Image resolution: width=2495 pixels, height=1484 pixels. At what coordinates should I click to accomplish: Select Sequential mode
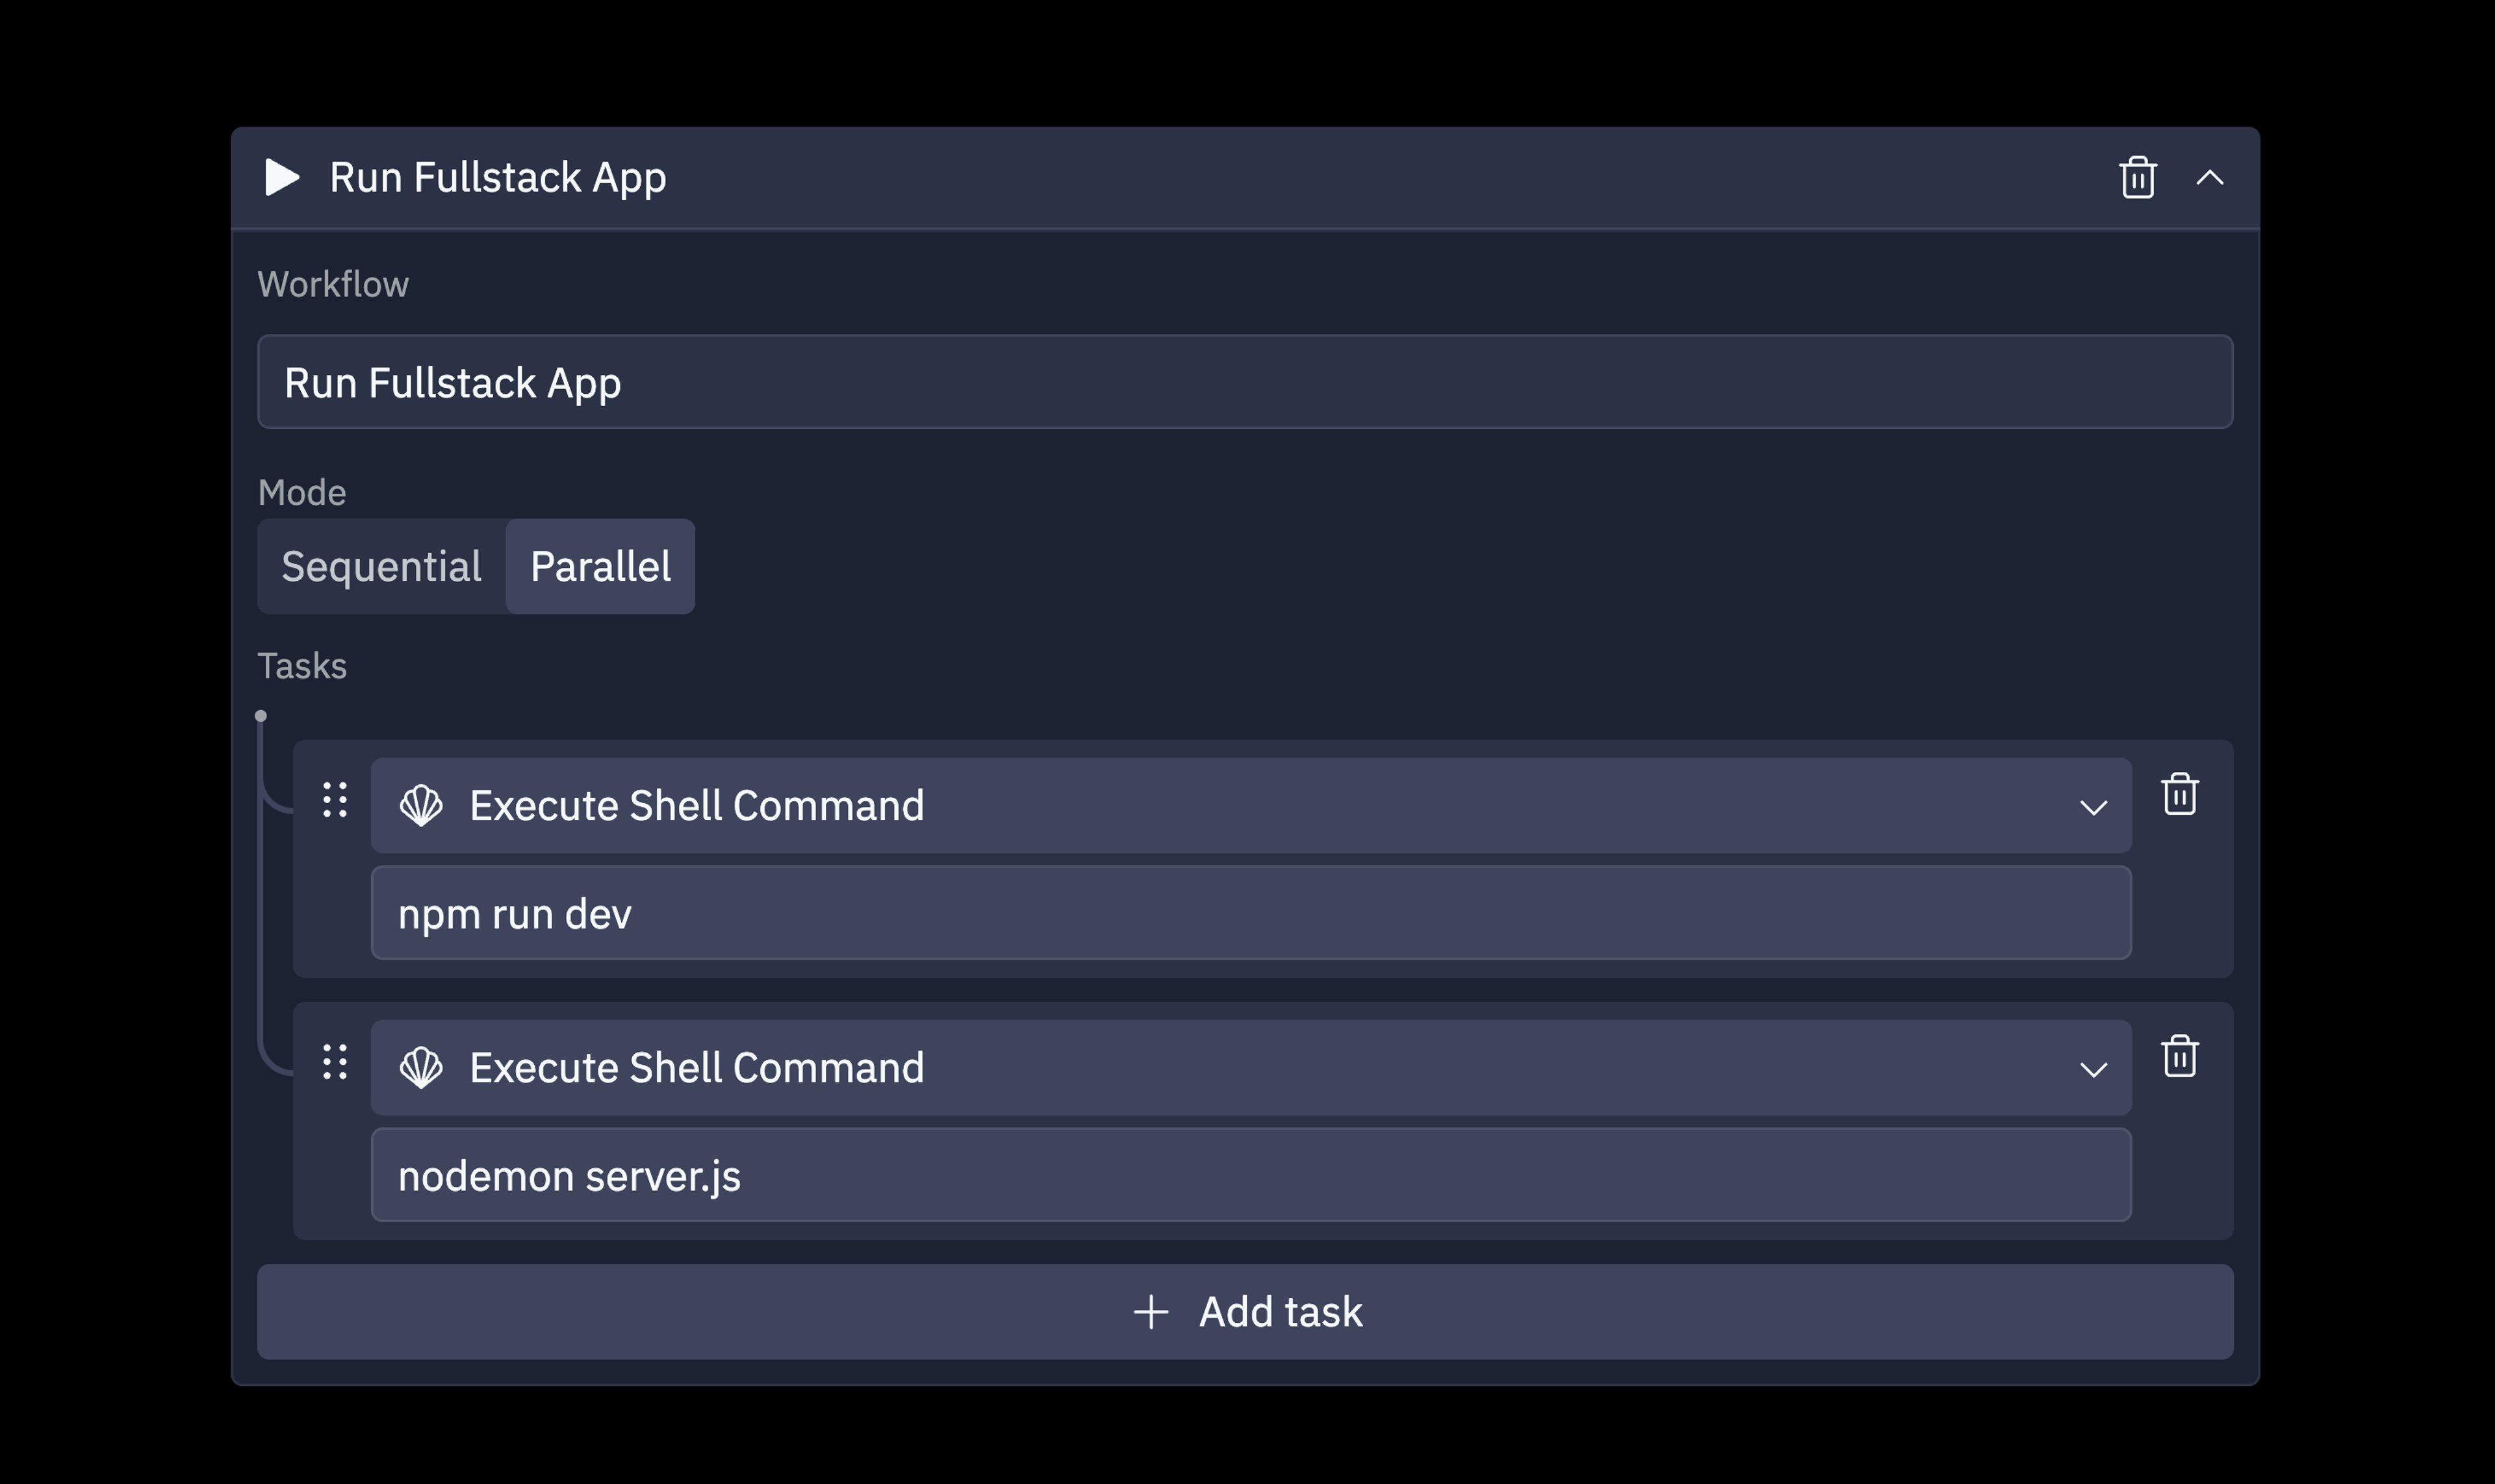[x=381, y=567]
